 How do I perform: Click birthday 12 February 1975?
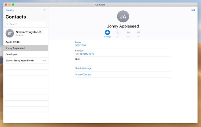point(85,54)
